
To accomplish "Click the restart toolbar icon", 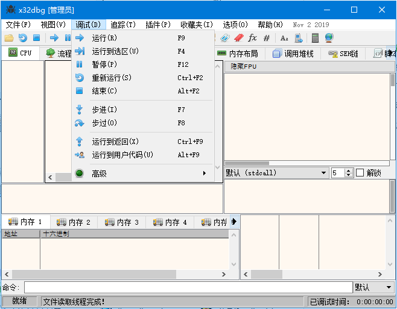I will click(23, 38).
